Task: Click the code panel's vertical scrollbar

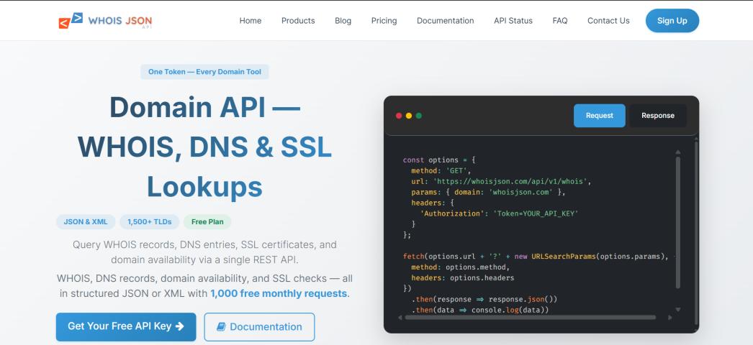Action: pyautogui.click(x=677, y=223)
